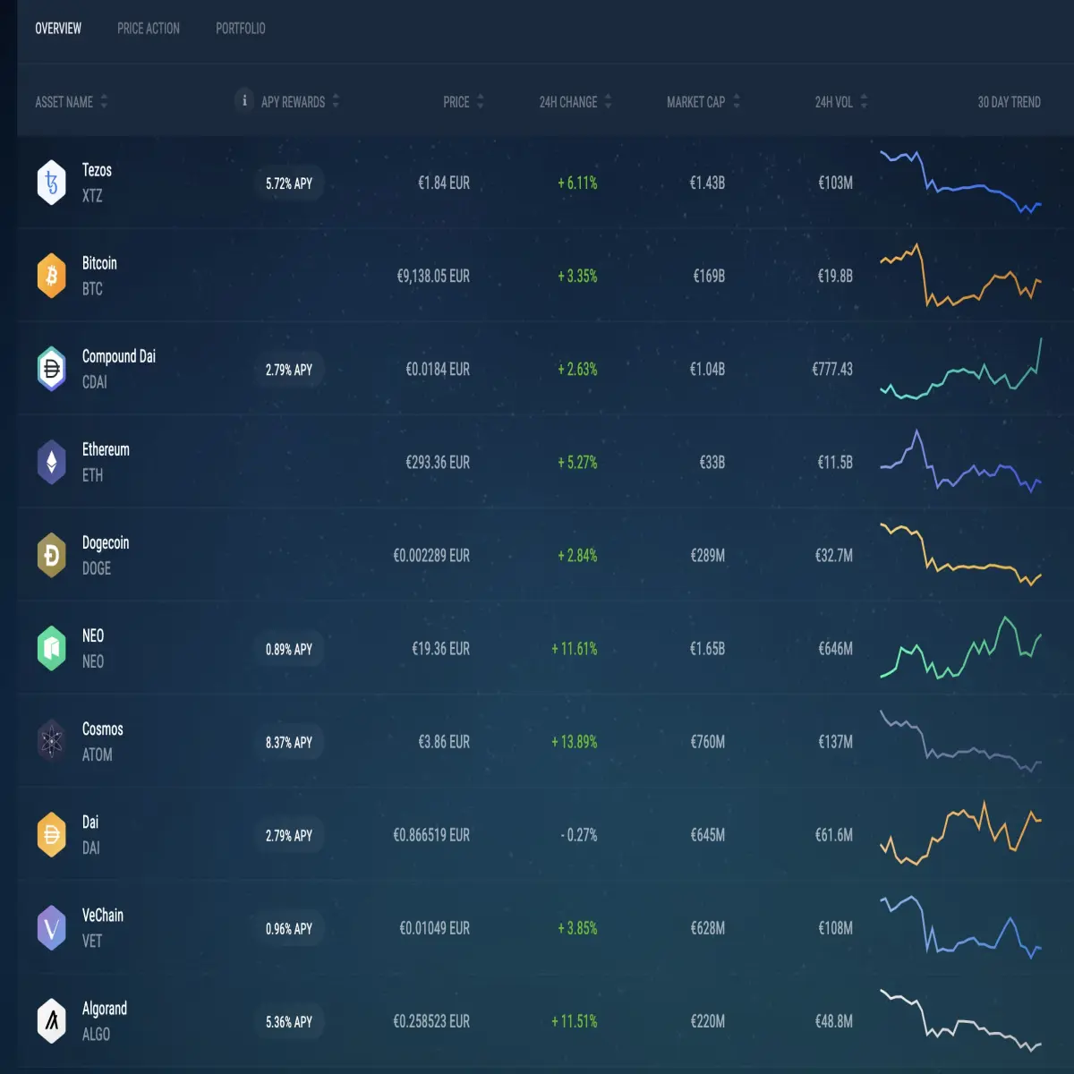1074x1074 pixels.
Task: Sort by Price column arrows
Action: [481, 101]
